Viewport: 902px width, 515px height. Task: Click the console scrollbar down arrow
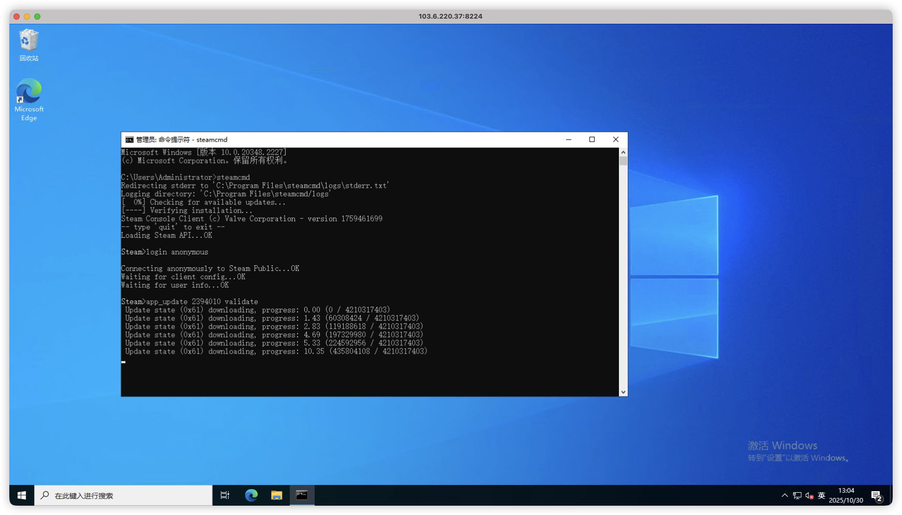(x=623, y=392)
